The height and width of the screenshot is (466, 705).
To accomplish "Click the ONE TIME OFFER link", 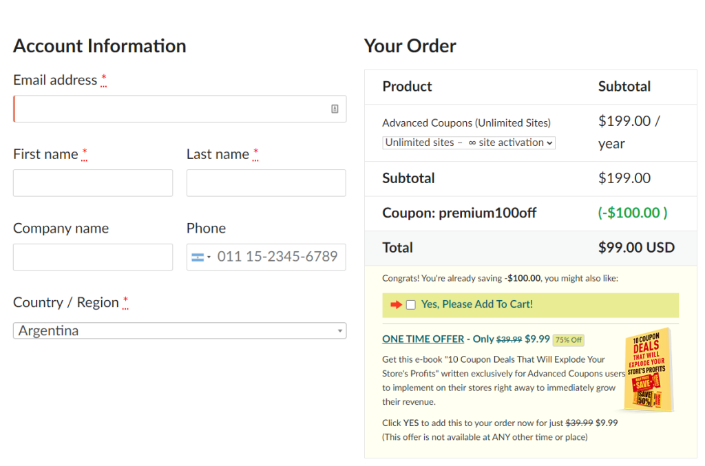I will pyautogui.click(x=423, y=339).
